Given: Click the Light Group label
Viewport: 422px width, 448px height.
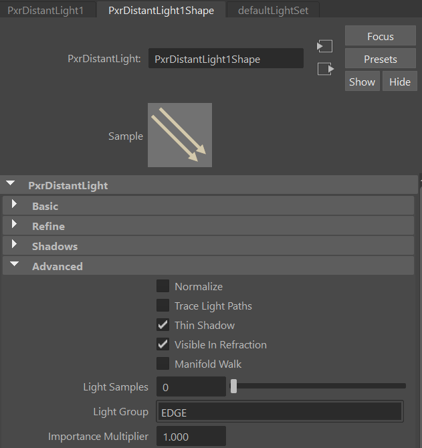Looking at the screenshot, I should pyautogui.click(x=121, y=412).
